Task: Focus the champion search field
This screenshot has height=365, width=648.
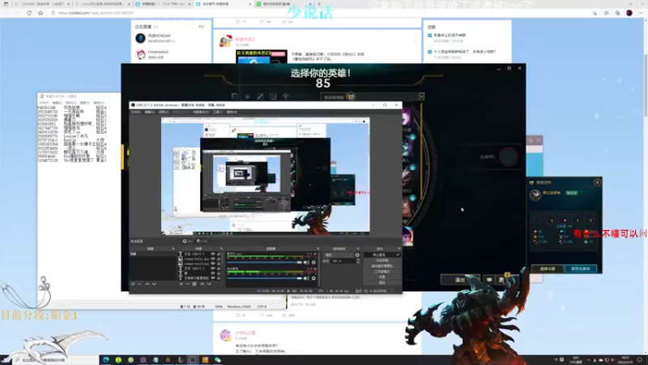Action: [x=370, y=97]
